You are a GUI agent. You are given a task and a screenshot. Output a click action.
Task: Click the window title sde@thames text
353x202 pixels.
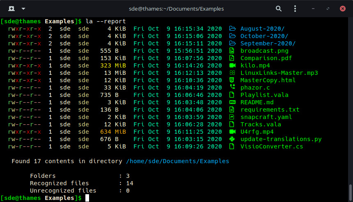176,8
